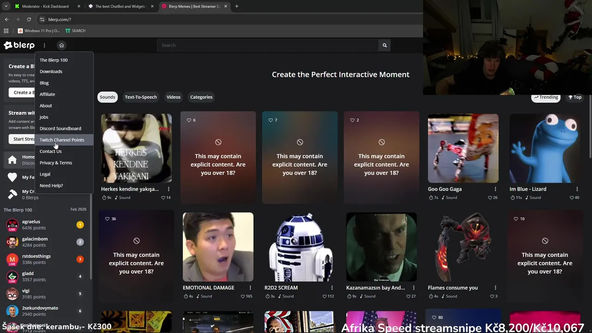Go back in the browser
The image size is (592, 333).
[x=6, y=19]
